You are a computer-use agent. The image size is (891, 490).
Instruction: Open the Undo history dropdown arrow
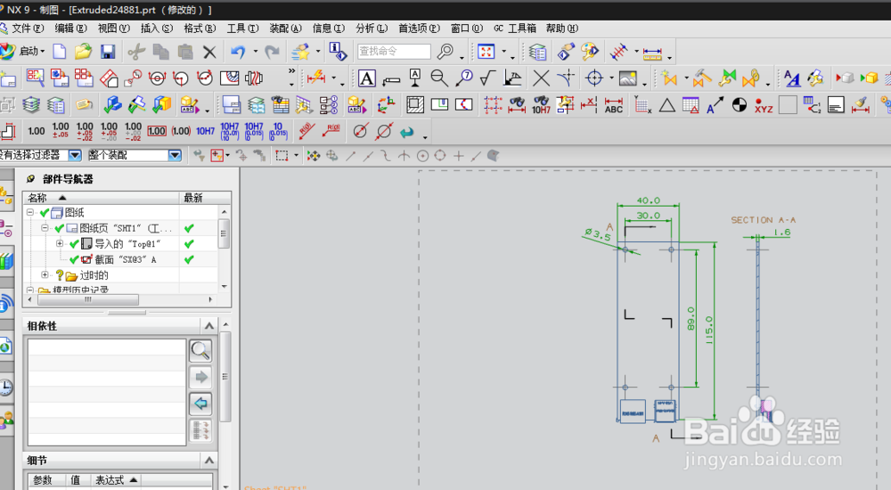(255, 51)
